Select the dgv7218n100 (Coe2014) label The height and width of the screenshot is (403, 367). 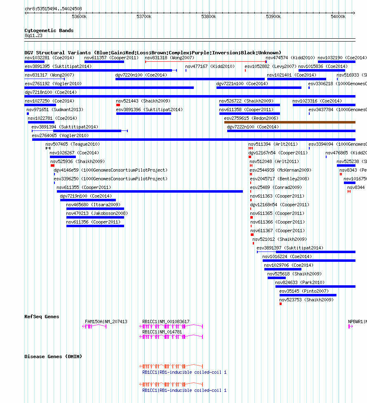[x=51, y=92]
